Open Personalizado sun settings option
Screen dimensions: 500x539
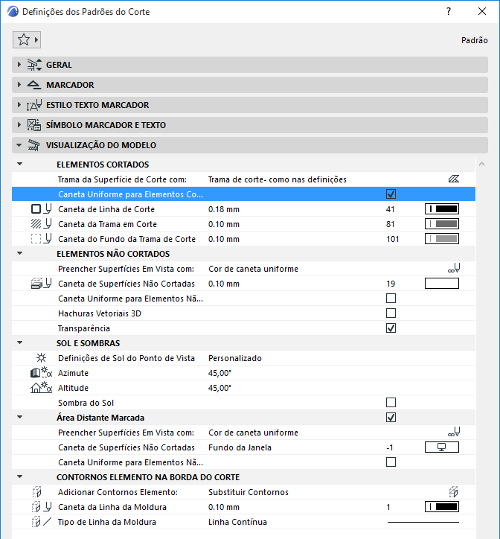point(235,358)
